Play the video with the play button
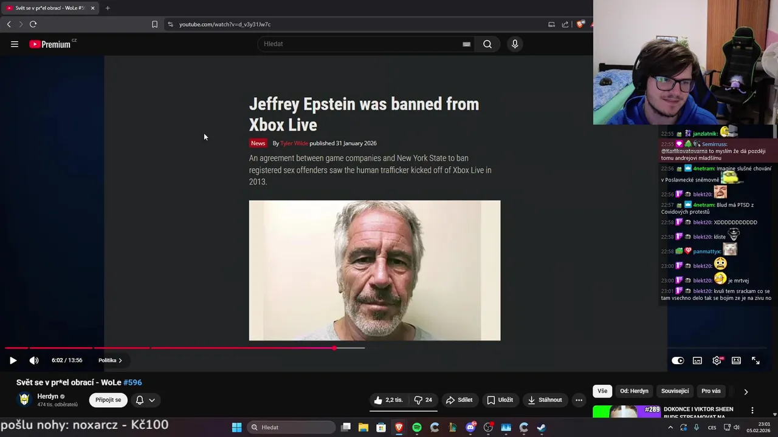 click(x=13, y=361)
